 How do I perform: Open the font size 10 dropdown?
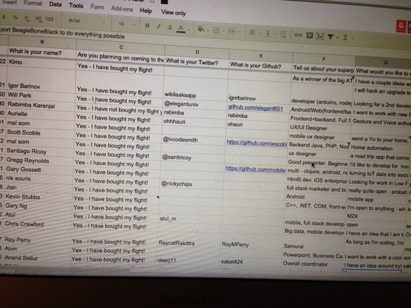[x=126, y=24]
